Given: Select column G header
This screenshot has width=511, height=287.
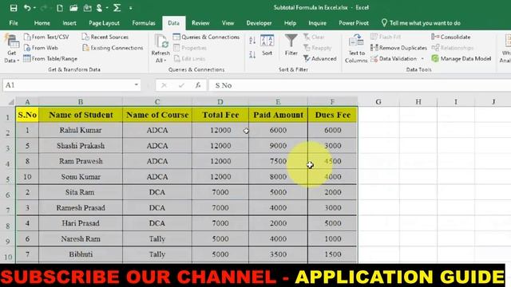Looking at the screenshot, I should coord(378,102).
